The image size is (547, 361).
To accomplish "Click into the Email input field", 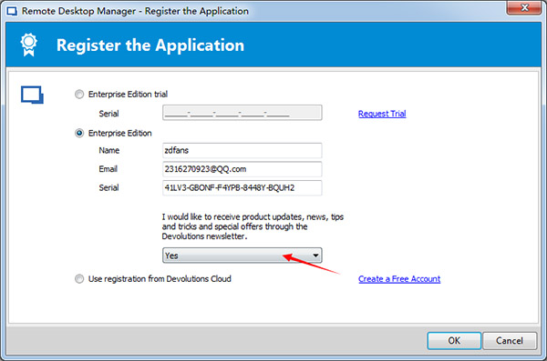I will (x=243, y=169).
